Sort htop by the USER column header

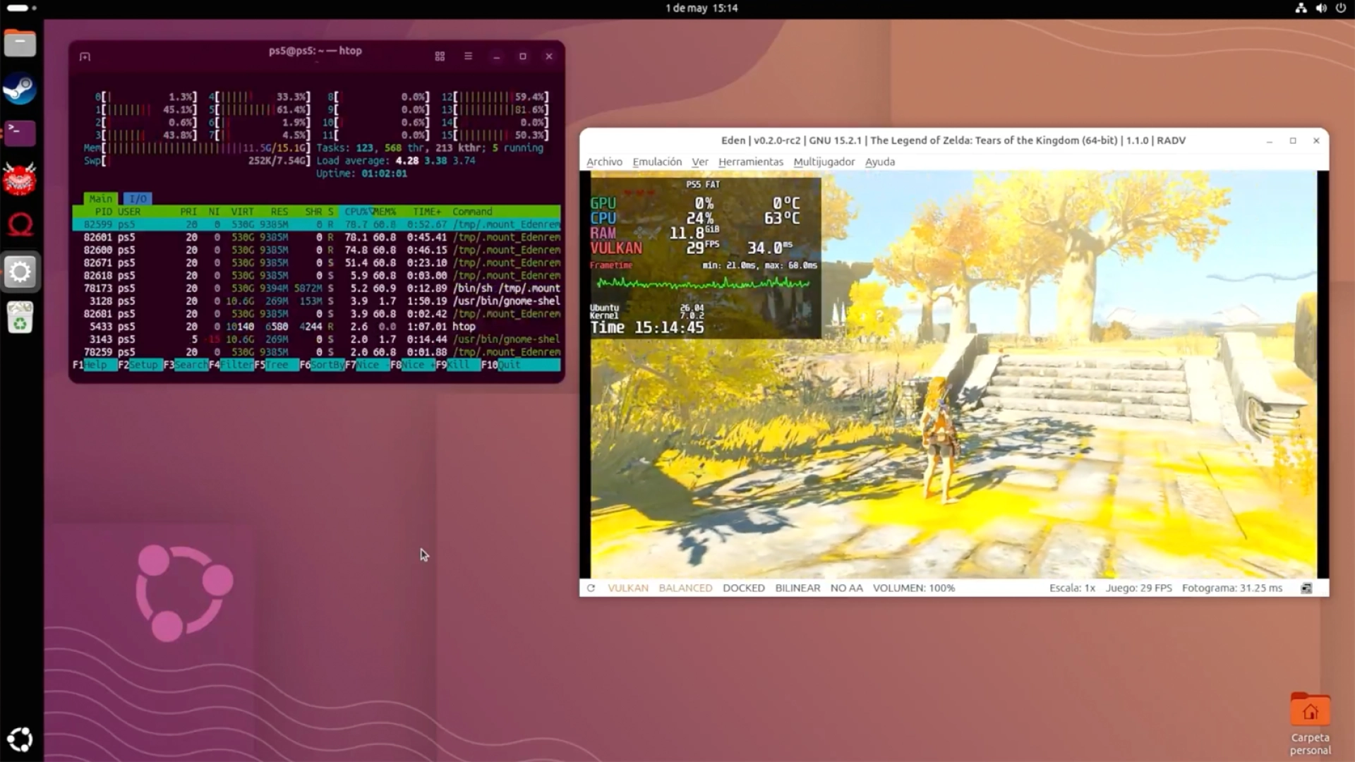[129, 212]
